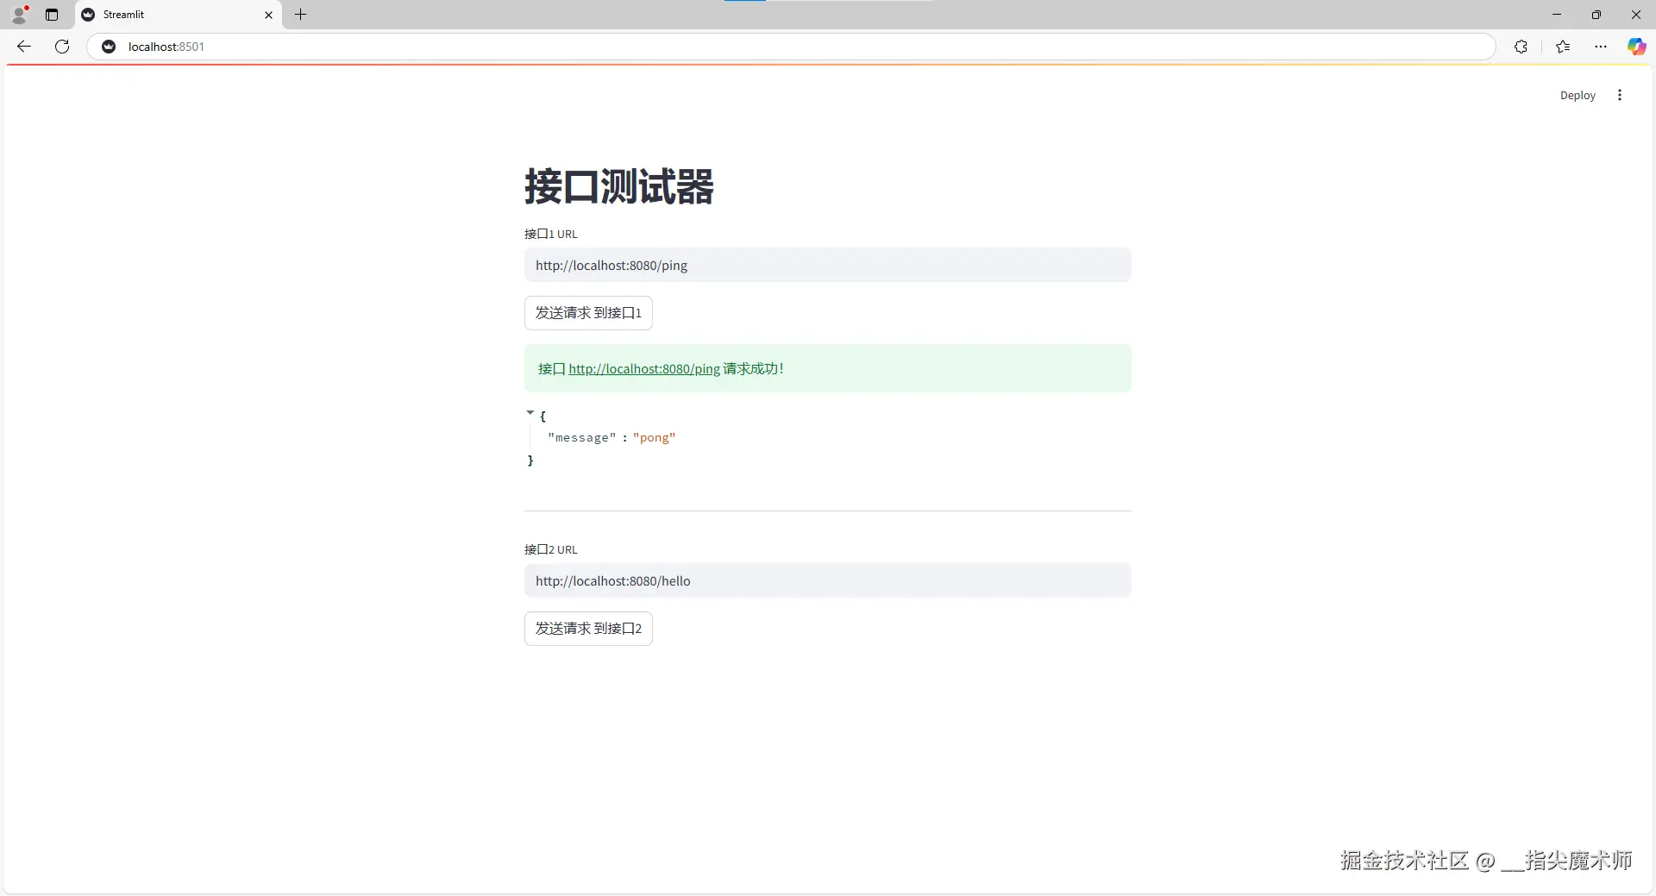
Task: Open browser extensions menu
Action: (x=1521, y=47)
